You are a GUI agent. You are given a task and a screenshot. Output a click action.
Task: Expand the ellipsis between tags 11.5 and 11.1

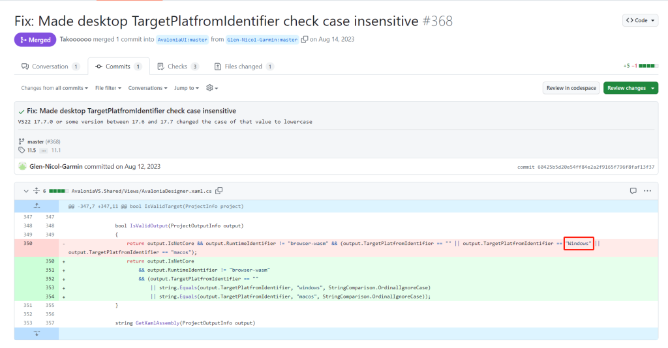[44, 151]
